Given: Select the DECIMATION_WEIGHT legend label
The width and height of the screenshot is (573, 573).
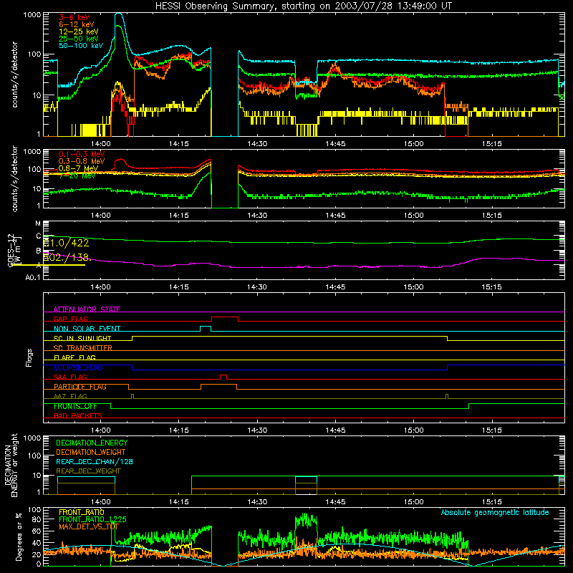Looking at the screenshot, I should (x=91, y=452).
